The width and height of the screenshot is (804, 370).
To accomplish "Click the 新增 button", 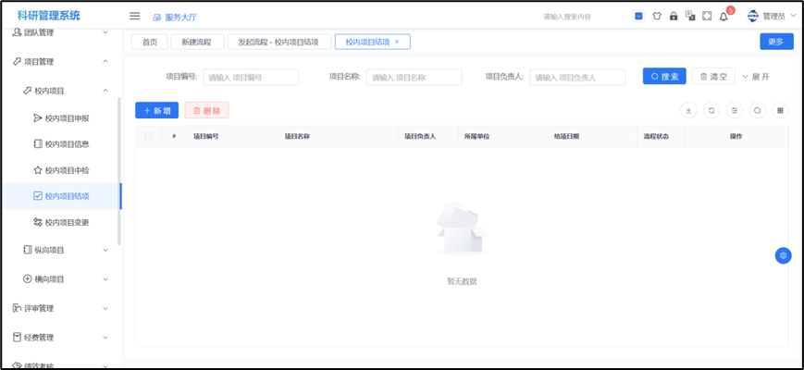I will 156,110.
